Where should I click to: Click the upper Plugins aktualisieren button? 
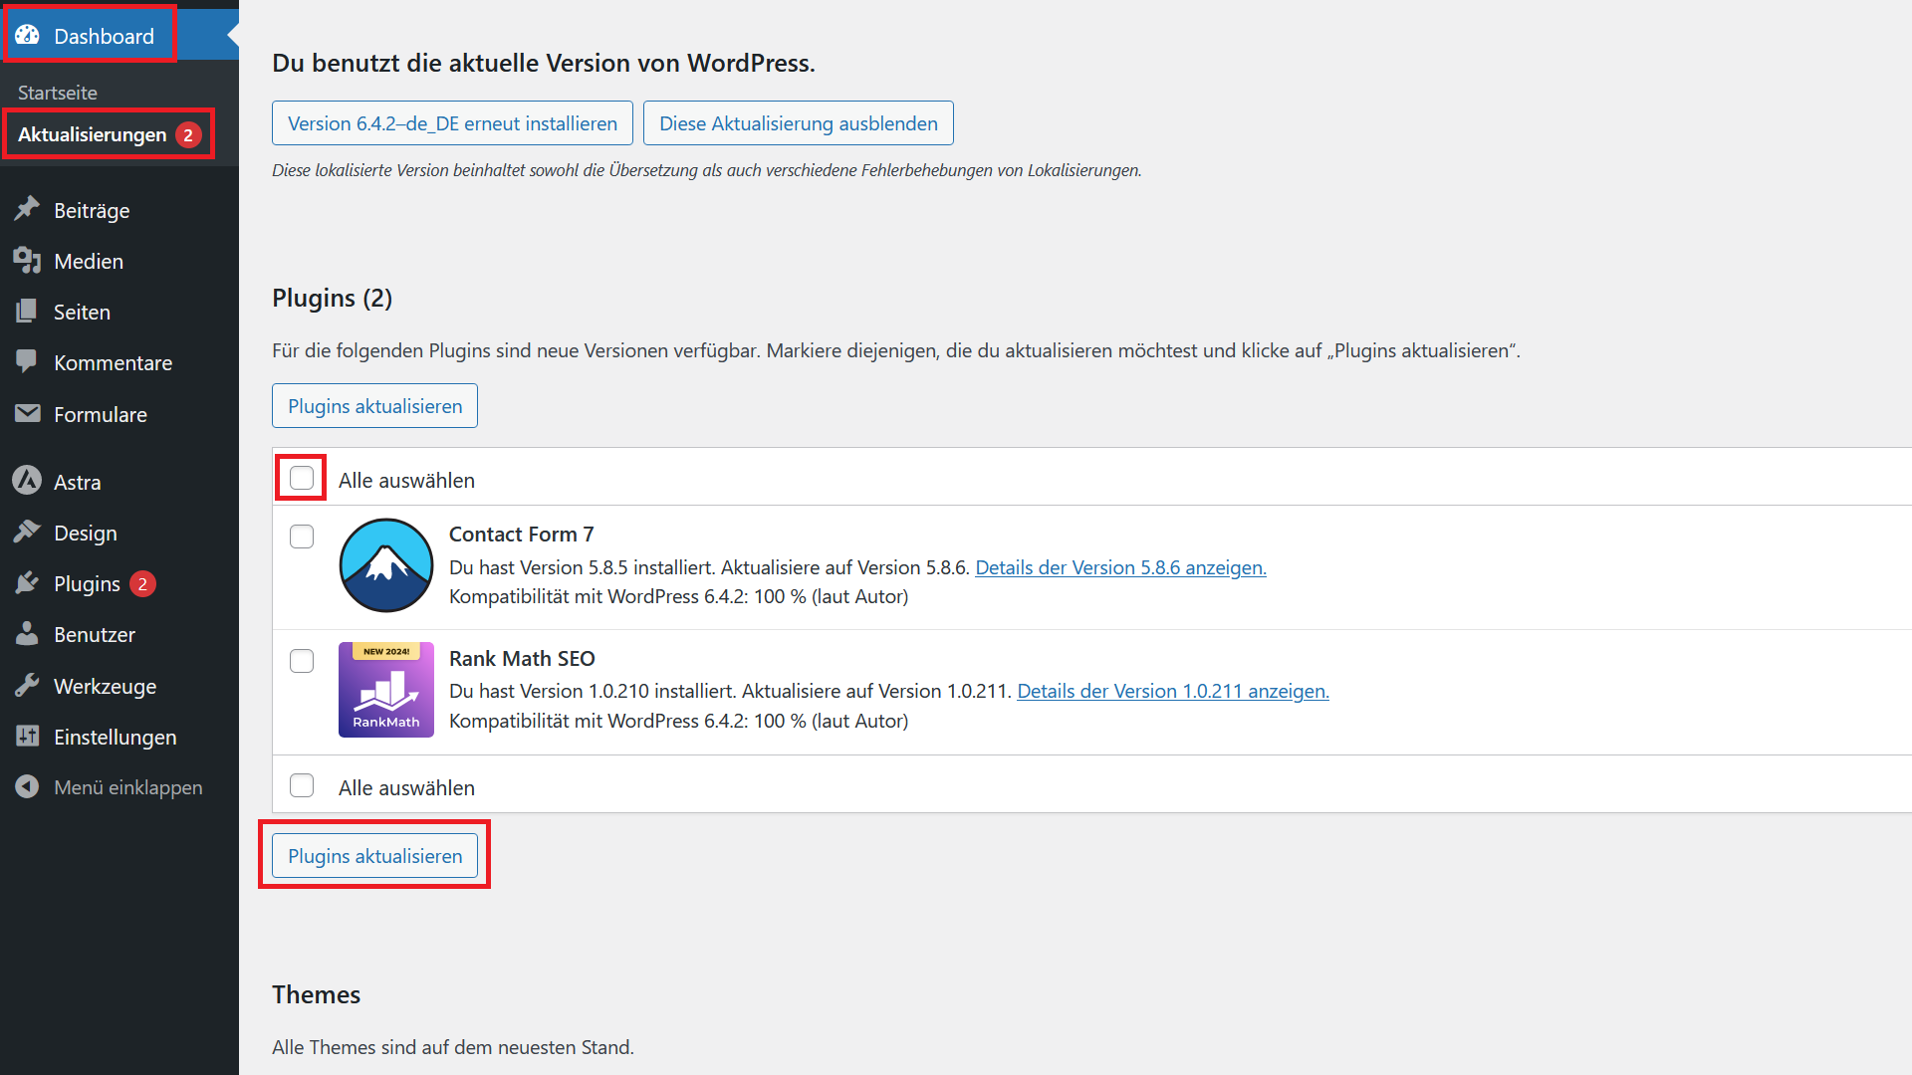coord(374,406)
